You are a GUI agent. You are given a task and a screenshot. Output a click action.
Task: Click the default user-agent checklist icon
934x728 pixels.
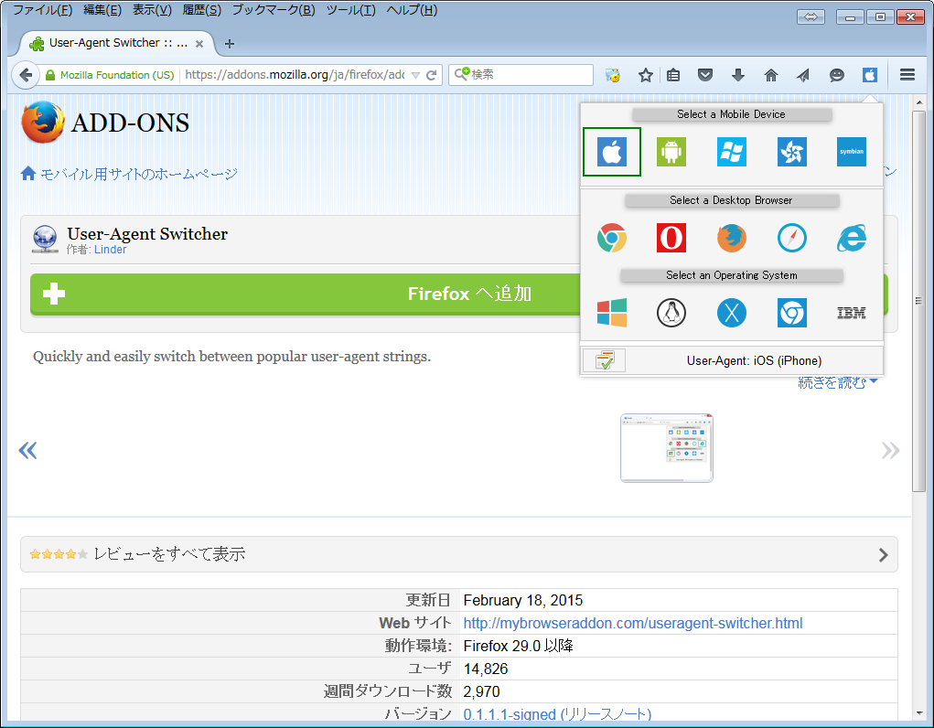604,360
